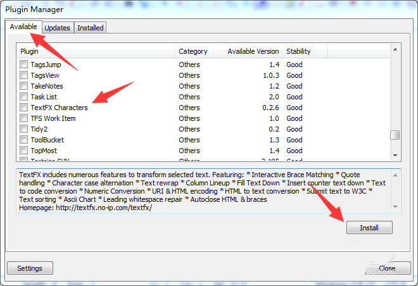Screen dimensions: 418x286
Task: Select the TopMost plugin name
Action: point(44,151)
